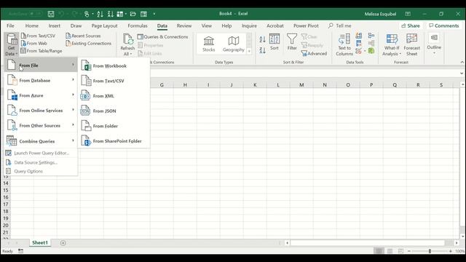This screenshot has width=466, height=262.
Task: Open Query Options
Action: [x=41, y=172]
